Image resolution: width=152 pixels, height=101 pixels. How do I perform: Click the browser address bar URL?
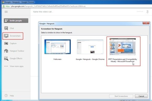(46, 6)
